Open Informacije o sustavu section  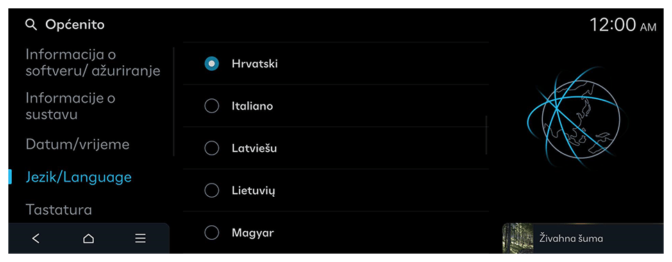(70, 106)
